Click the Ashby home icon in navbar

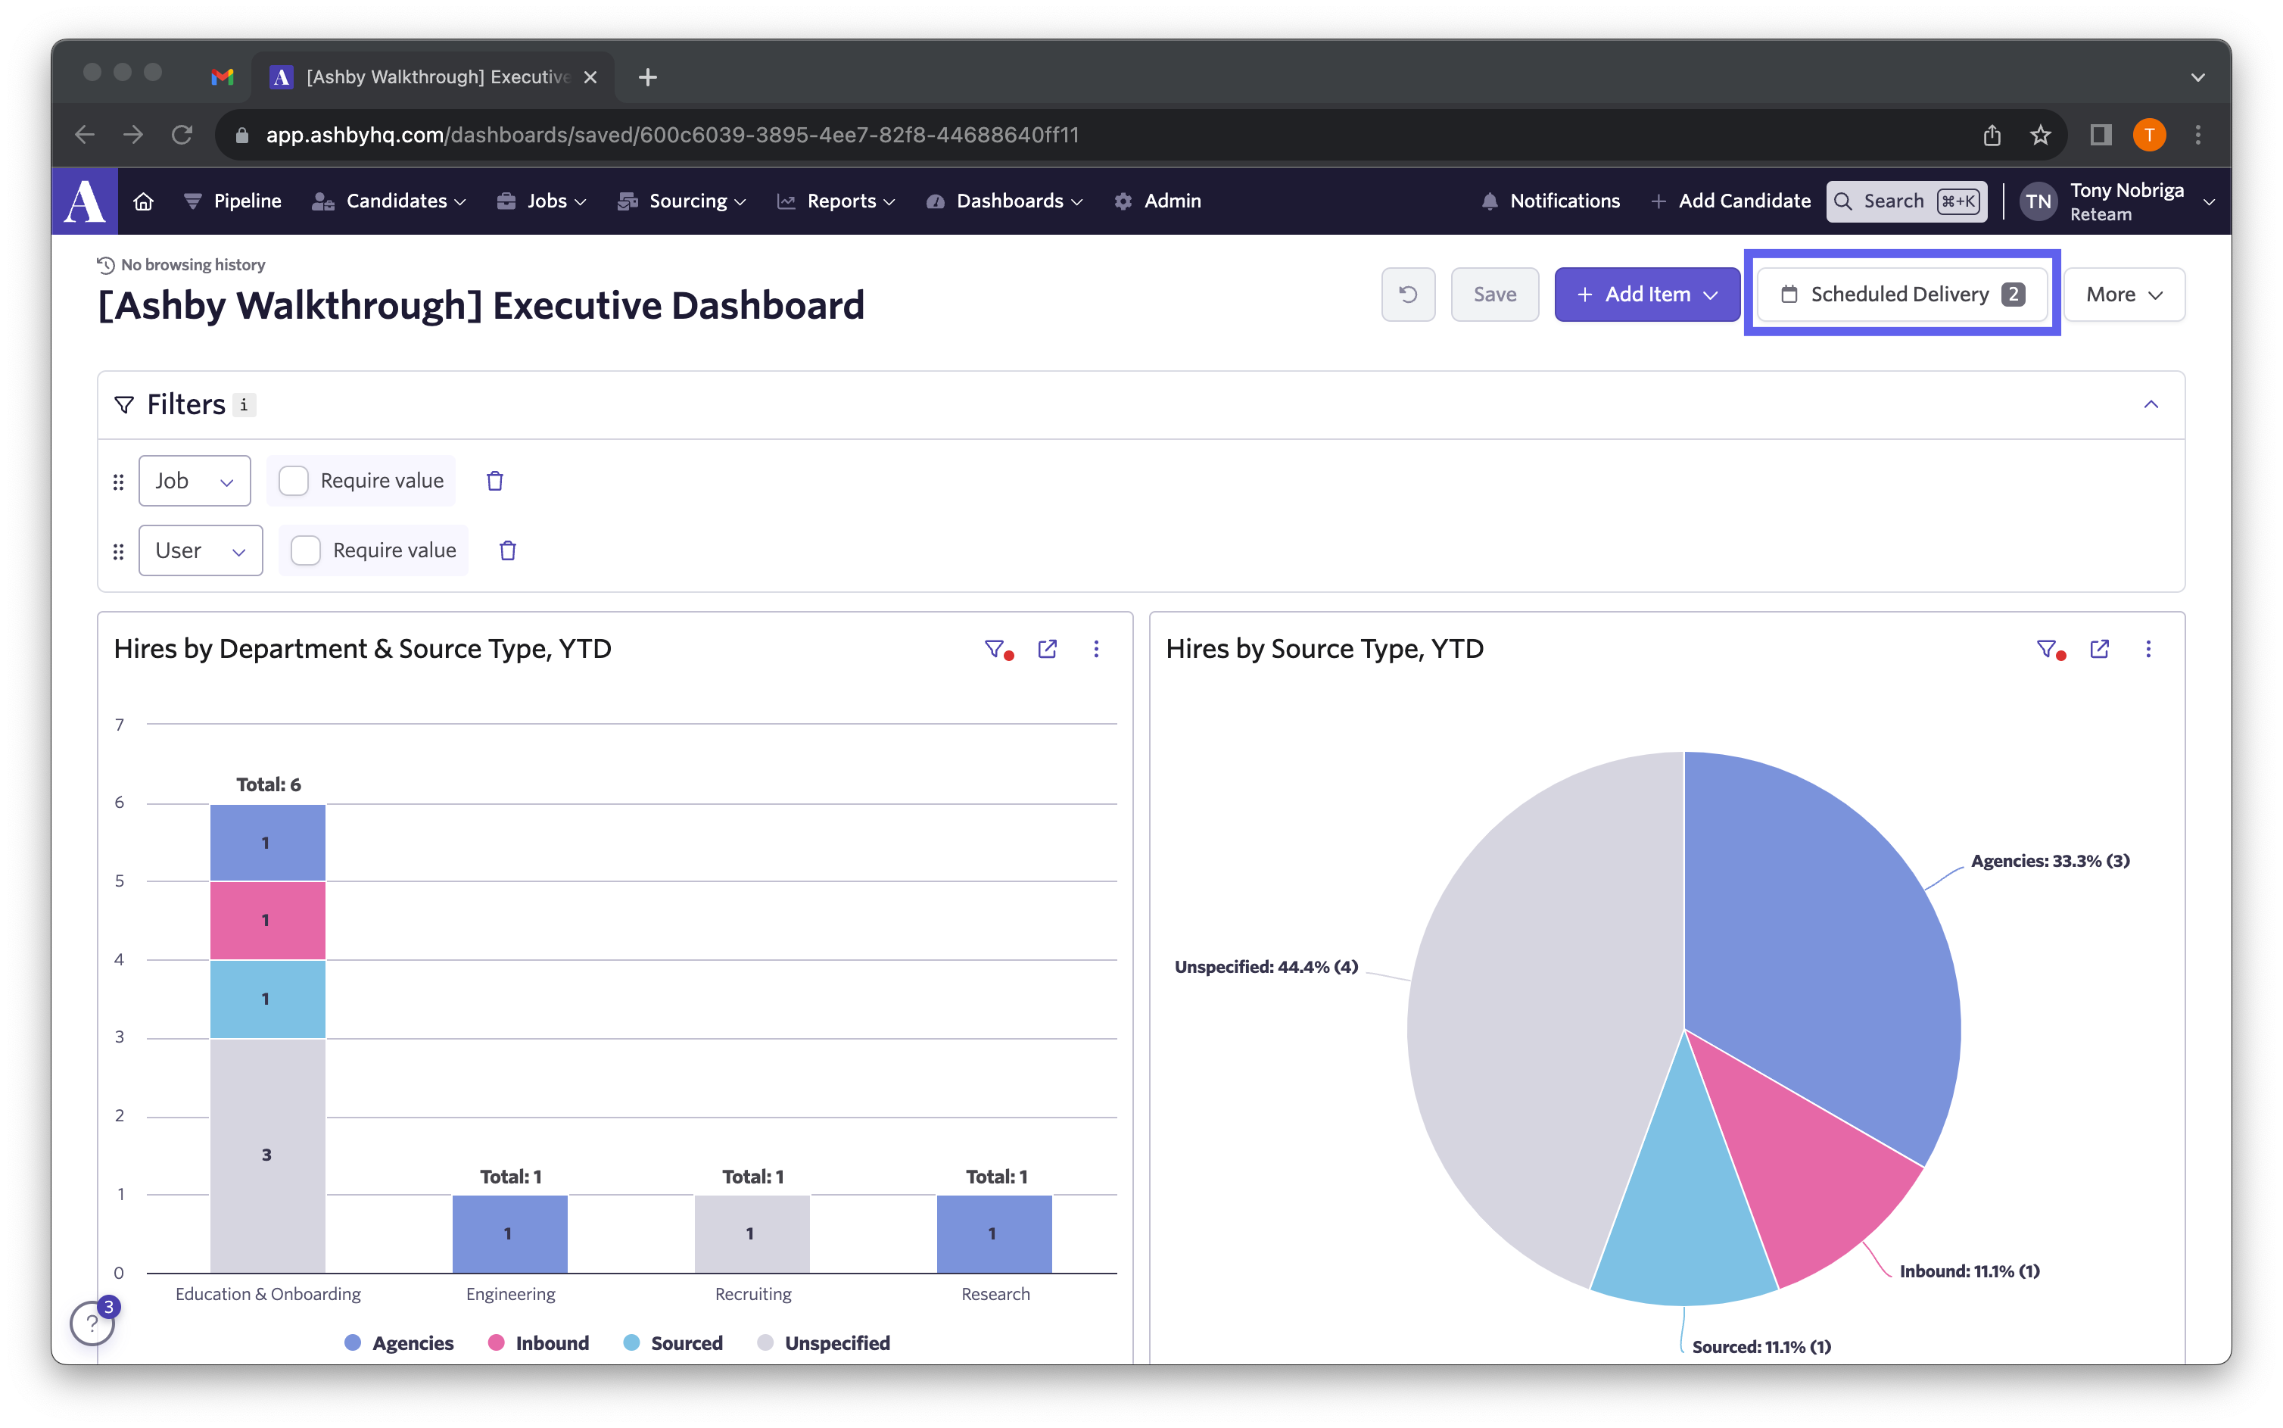tap(144, 201)
